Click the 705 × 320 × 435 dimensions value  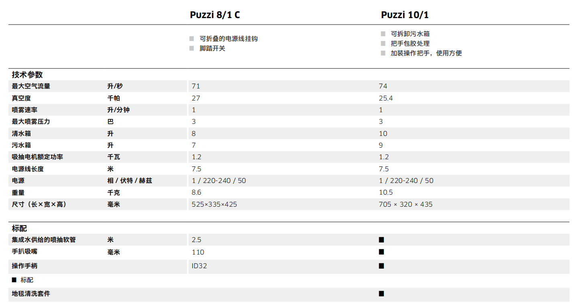406,205
